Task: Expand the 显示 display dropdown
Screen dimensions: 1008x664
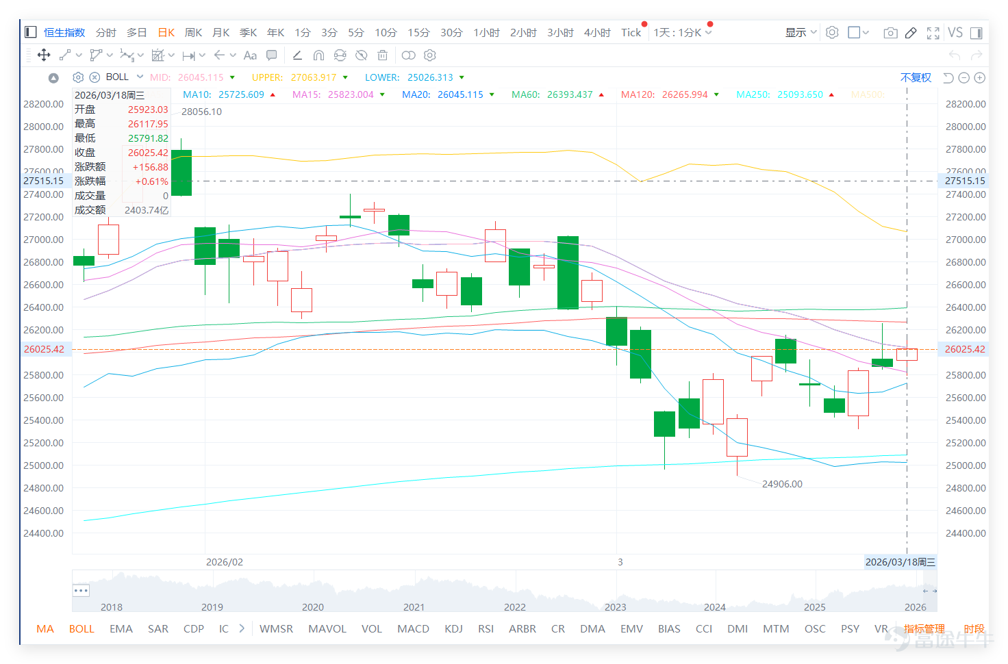Action: point(801,32)
